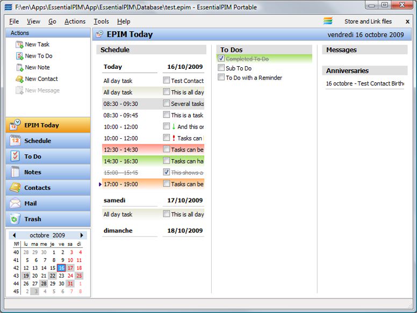
Task: Open the Notes module
Action: pos(32,172)
